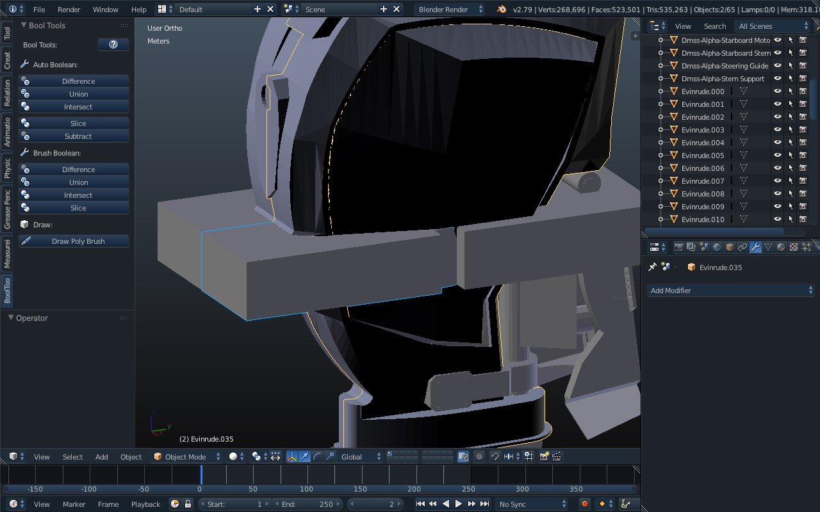This screenshot has width=820, height=512.
Task: Open the Bool Tools help question mark button
Action: 113,44
